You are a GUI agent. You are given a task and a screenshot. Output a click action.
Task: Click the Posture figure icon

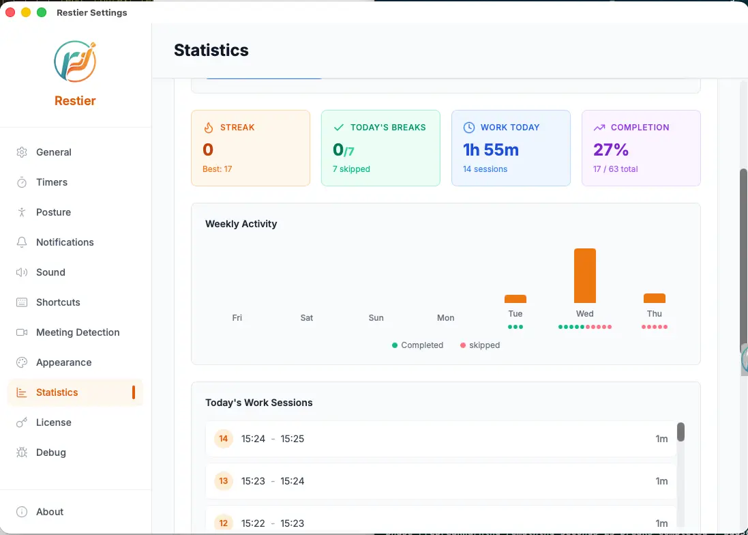[x=22, y=212]
